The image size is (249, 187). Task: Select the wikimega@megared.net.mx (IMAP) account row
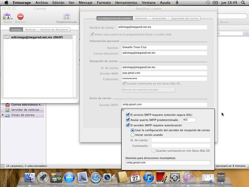pyautogui.click(x=38, y=37)
